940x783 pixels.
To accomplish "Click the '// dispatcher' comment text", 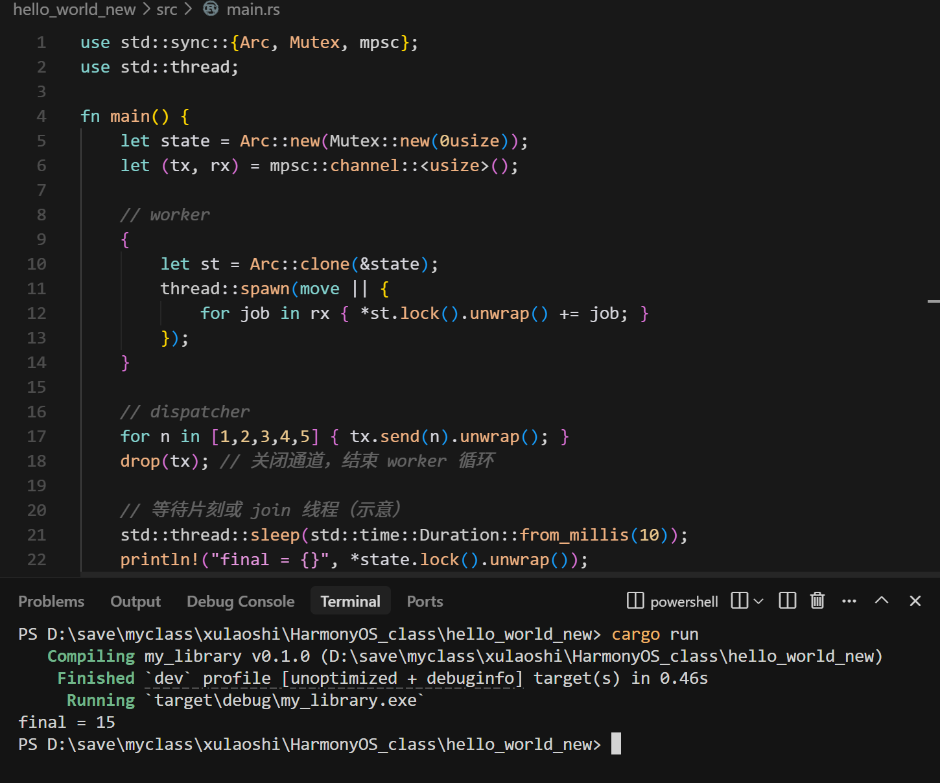I will 185,412.
